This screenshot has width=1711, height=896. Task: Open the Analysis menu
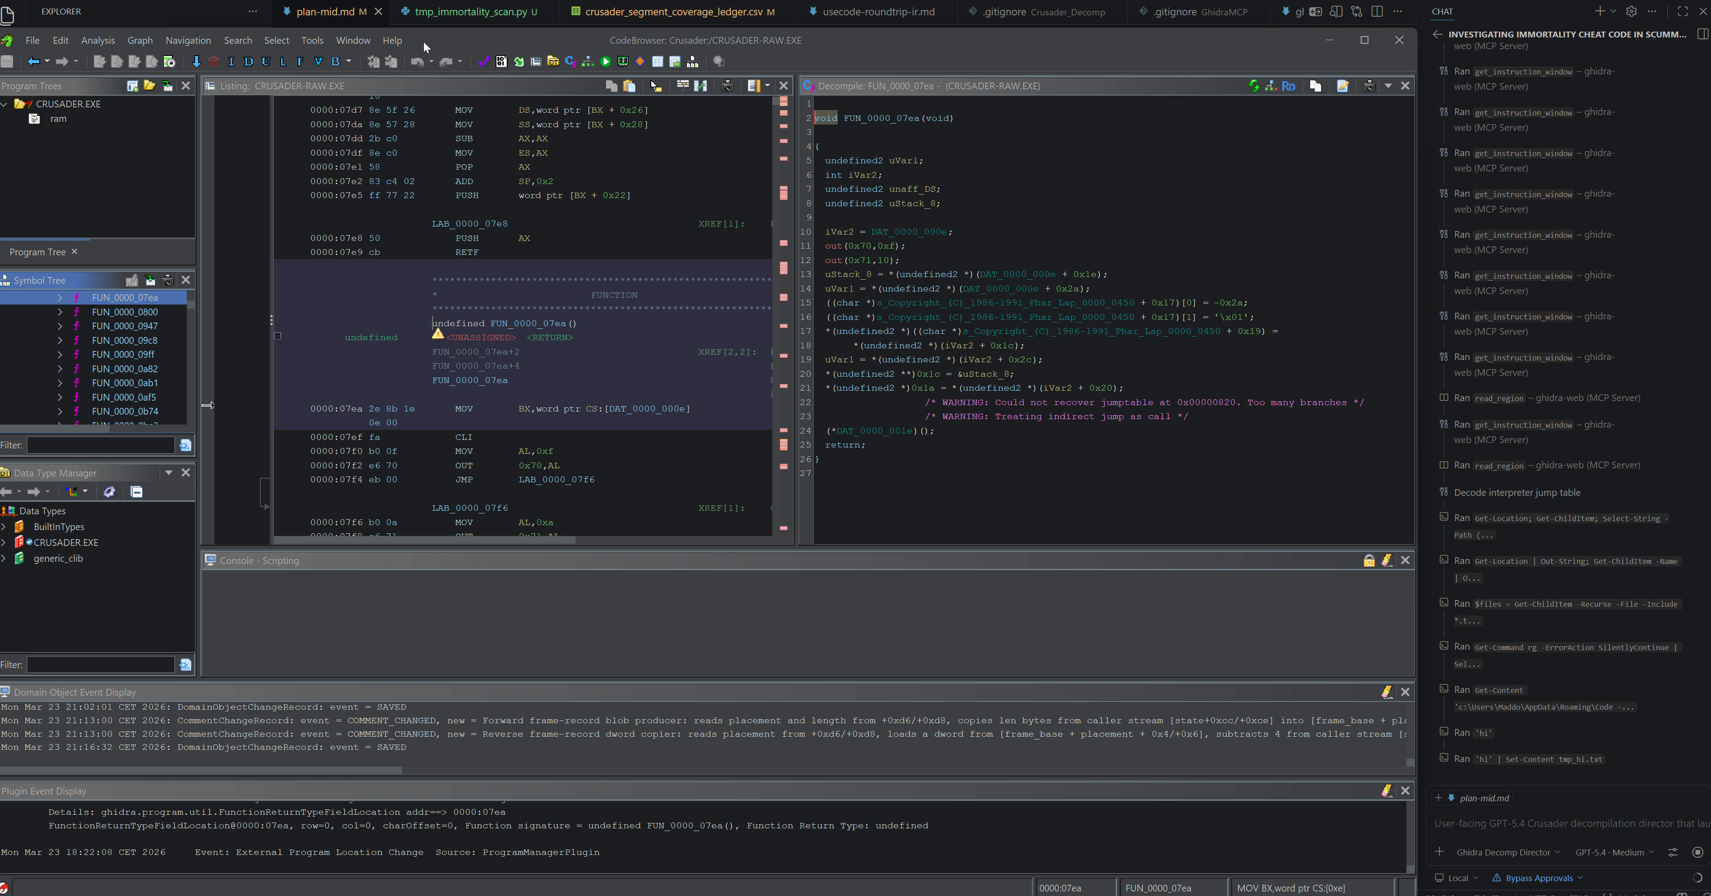(x=97, y=41)
